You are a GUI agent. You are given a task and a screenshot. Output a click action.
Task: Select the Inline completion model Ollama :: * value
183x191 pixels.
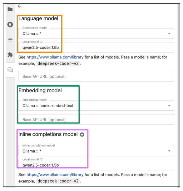[x=32, y=151]
